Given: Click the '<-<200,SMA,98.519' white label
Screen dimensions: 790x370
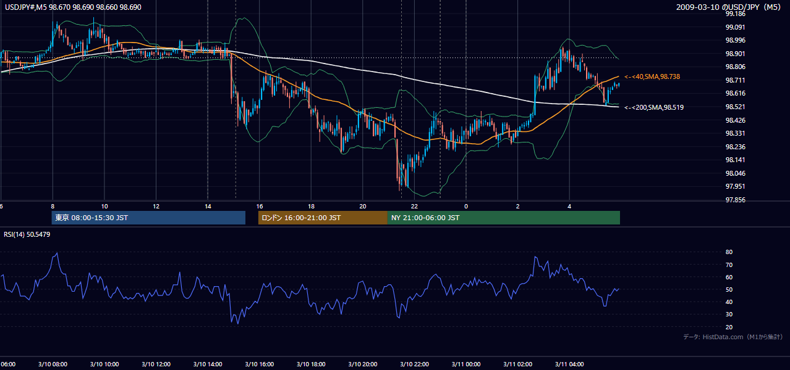Looking at the screenshot, I should tap(654, 107).
